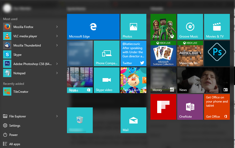Open the blurred live tile beside Phone Companion
The width and height of the screenshot is (235, 148).
pos(80,53)
